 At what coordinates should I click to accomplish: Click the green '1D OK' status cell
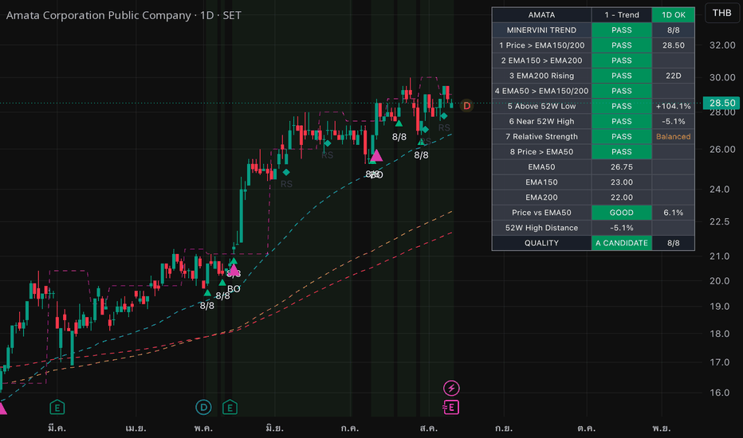coord(674,14)
